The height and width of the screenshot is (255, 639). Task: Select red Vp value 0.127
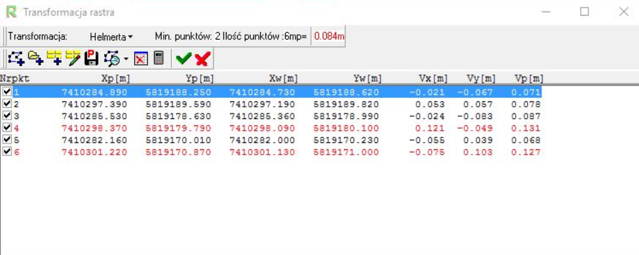(526, 152)
